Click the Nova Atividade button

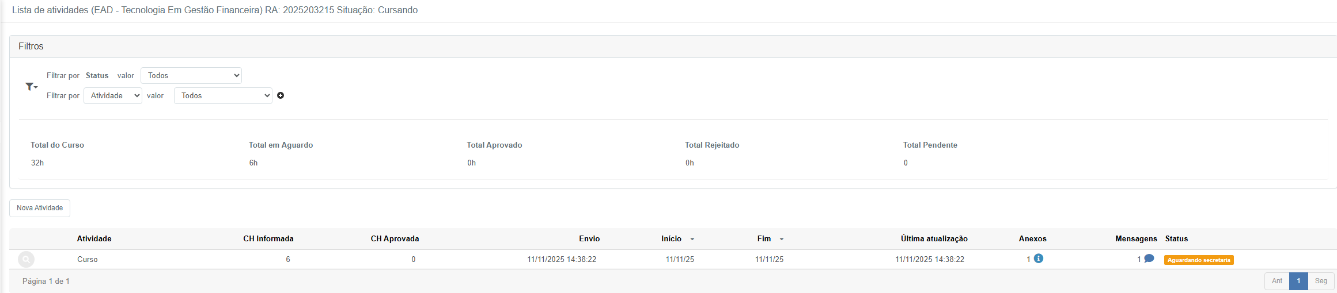[x=40, y=208]
